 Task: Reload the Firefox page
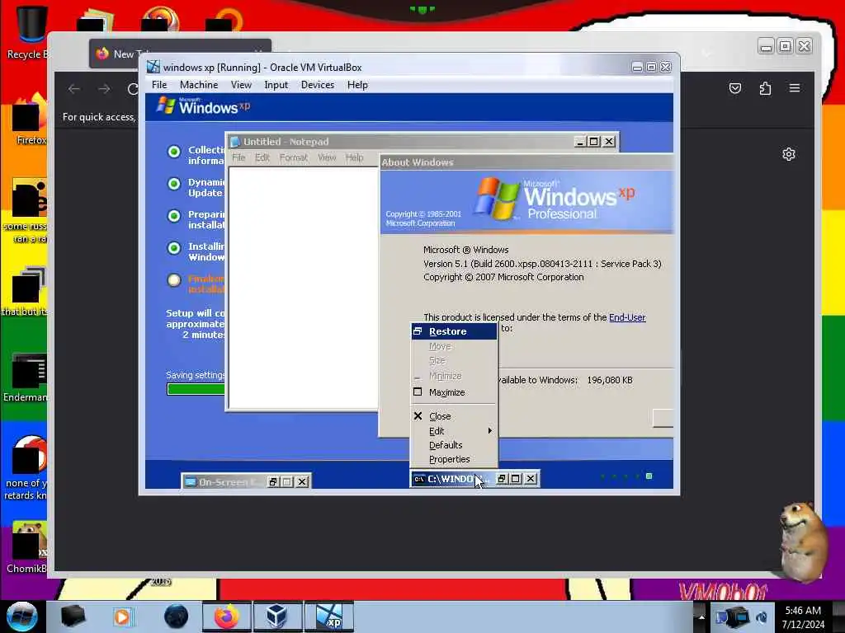point(133,89)
